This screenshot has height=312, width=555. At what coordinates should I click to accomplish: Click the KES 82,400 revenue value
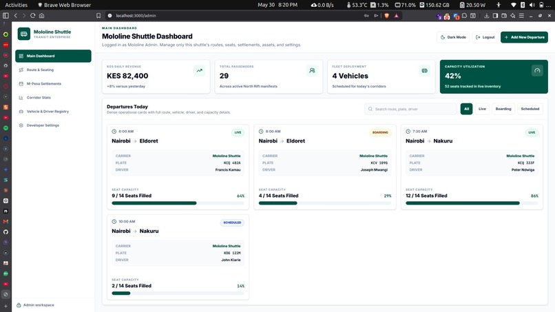click(x=127, y=76)
